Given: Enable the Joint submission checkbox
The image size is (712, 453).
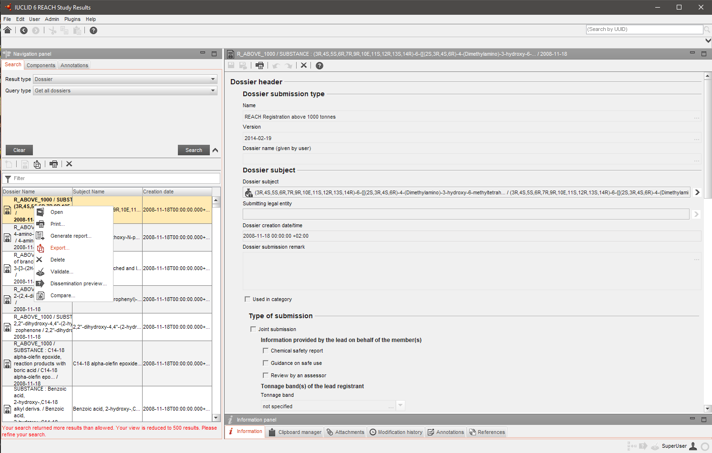Looking at the screenshot, I should click(x=253, y=329).
